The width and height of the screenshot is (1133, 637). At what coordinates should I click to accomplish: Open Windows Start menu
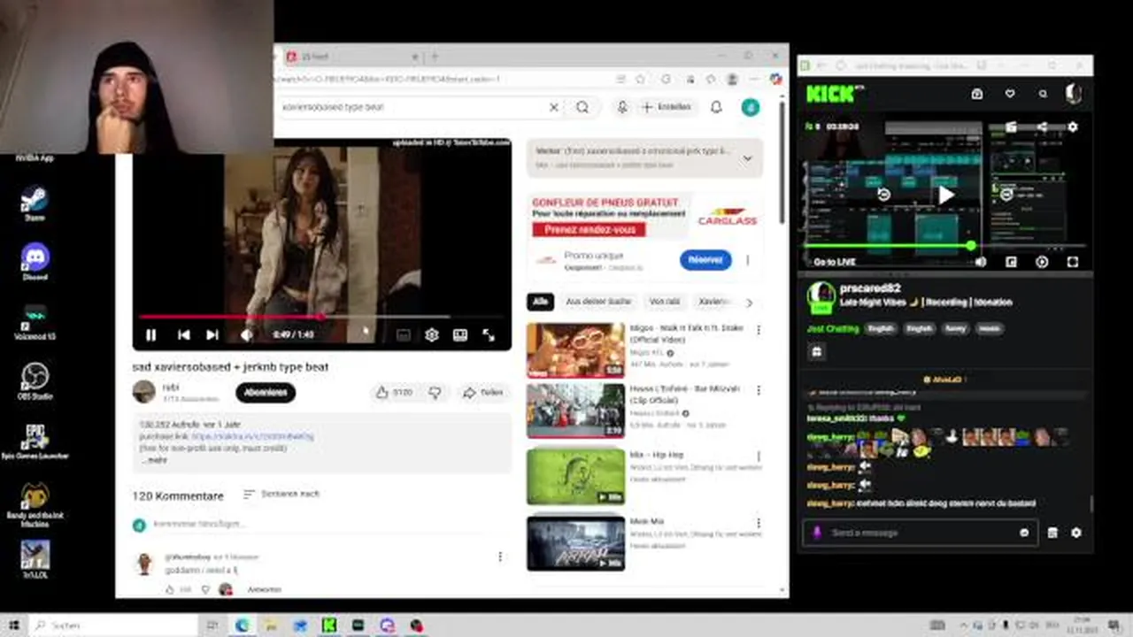14,625
